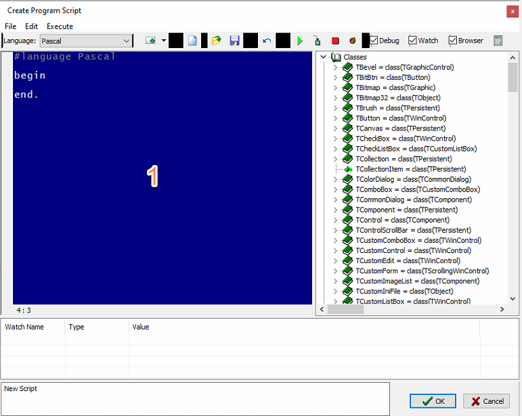Expand the TBevel class node

(335, 67)
